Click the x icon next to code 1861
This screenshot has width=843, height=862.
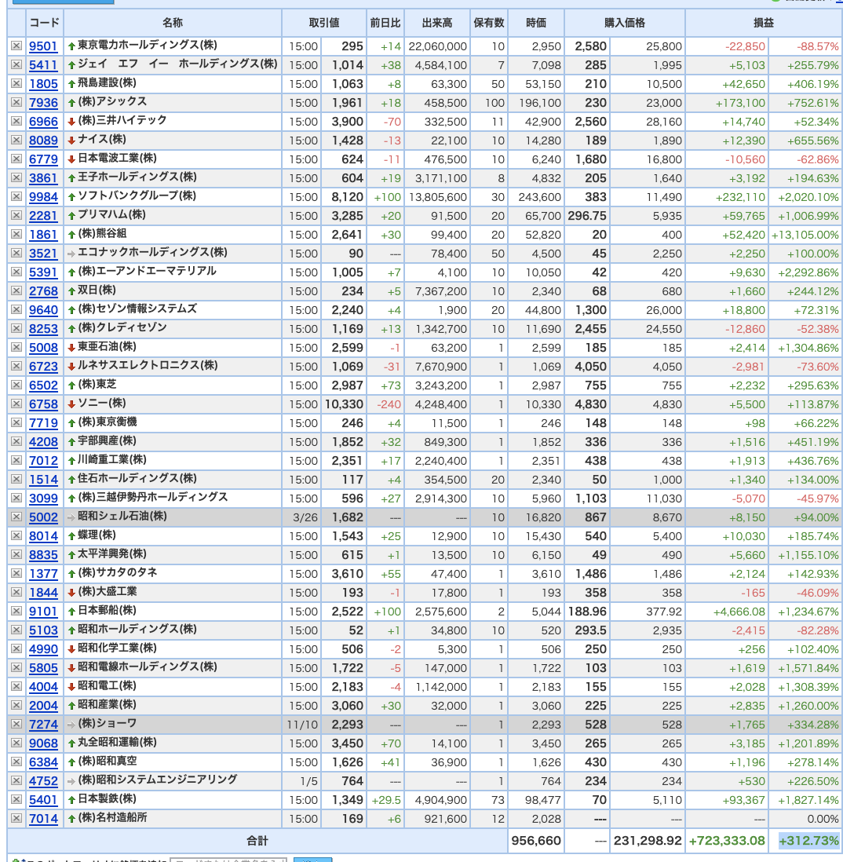(16, 234)
